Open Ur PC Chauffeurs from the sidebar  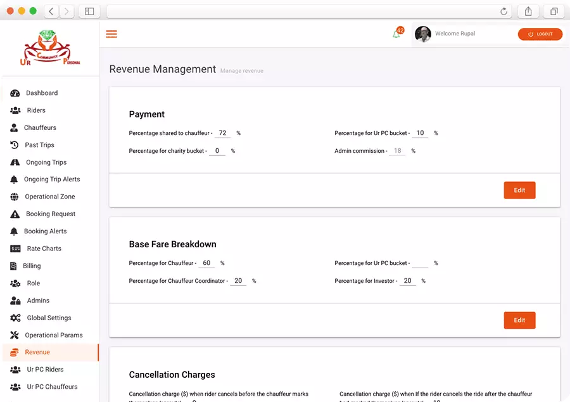coord(50,387)
